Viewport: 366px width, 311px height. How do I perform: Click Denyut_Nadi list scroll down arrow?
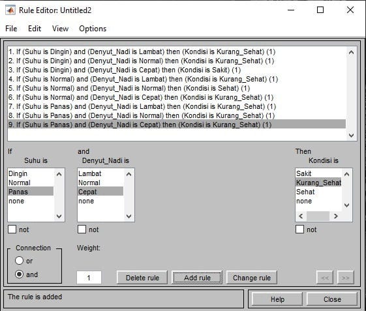[x=129, y=216]
